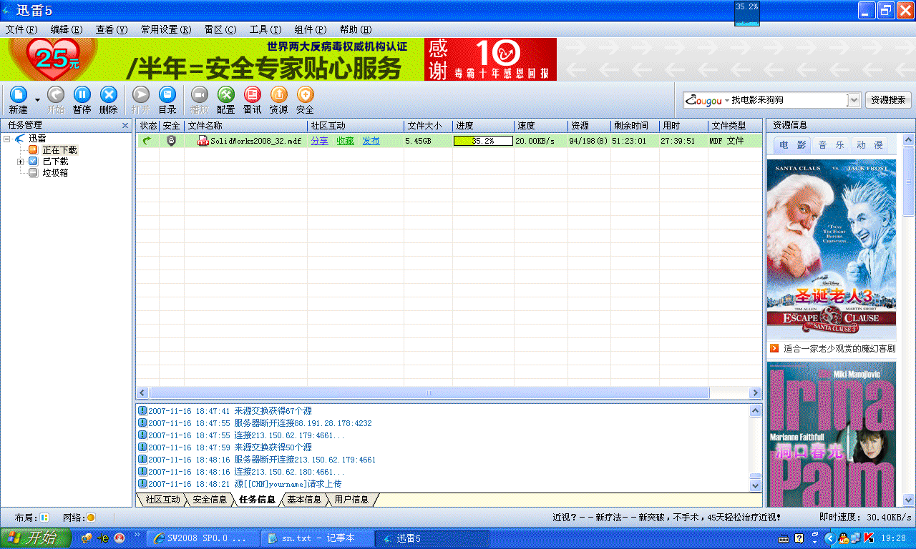Select the SolidWorks2008_32.mdf file name

255,141
